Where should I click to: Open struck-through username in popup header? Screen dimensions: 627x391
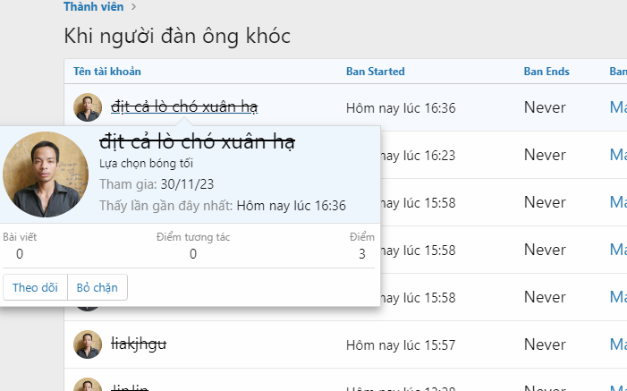(197, 141)
